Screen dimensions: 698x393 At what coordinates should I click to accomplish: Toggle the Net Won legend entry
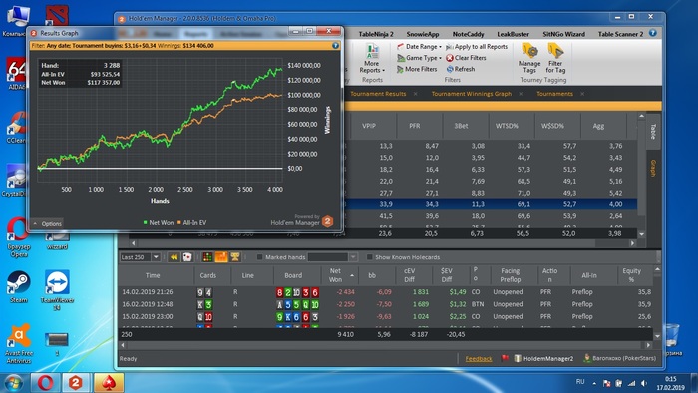(x=158, y=223)
